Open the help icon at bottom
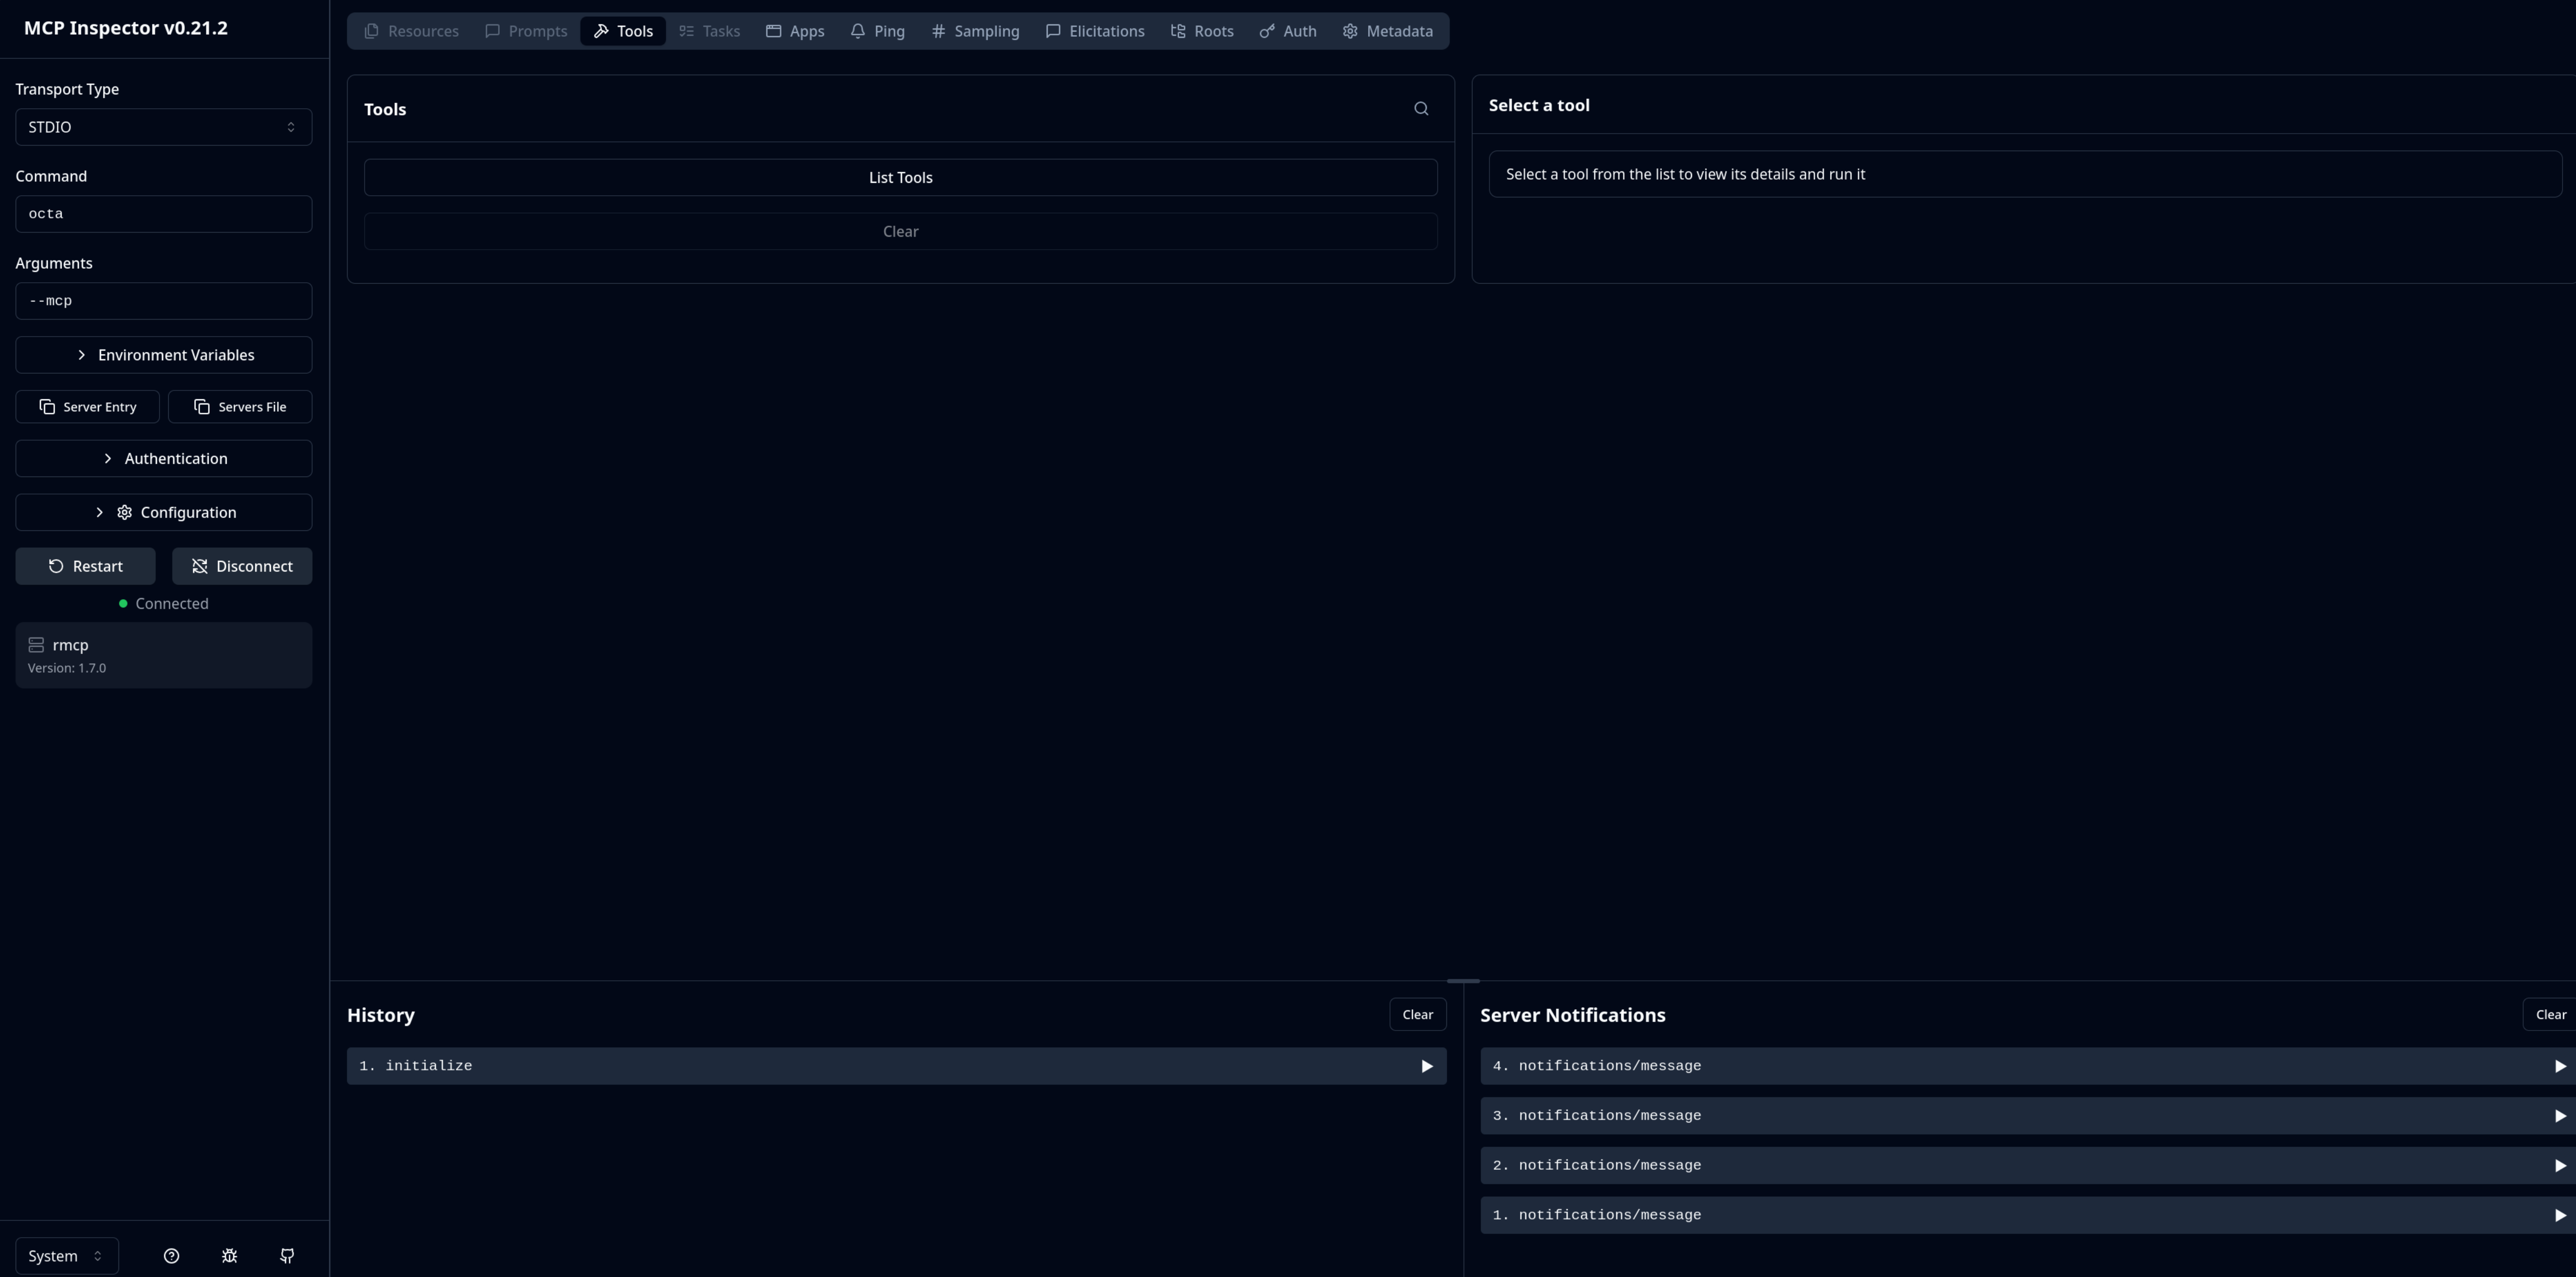The image size is (2576, 1277). pyautogui.click(x=171, y=1256)
